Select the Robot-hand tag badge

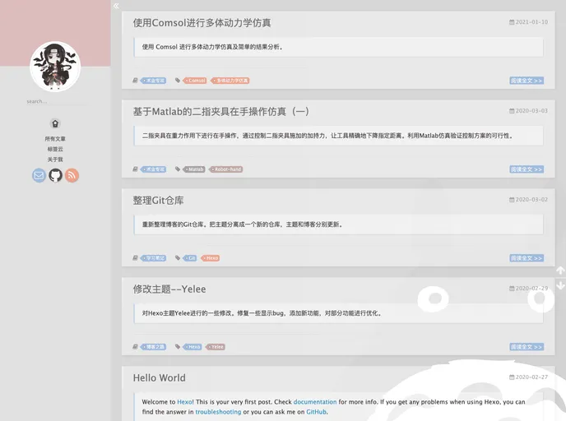coord(226,169)
